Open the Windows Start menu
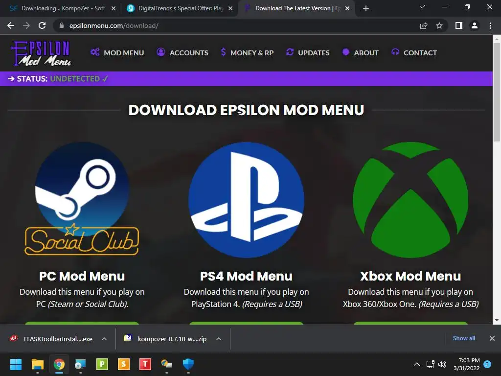The image size is (501, 376). [16, 364]
